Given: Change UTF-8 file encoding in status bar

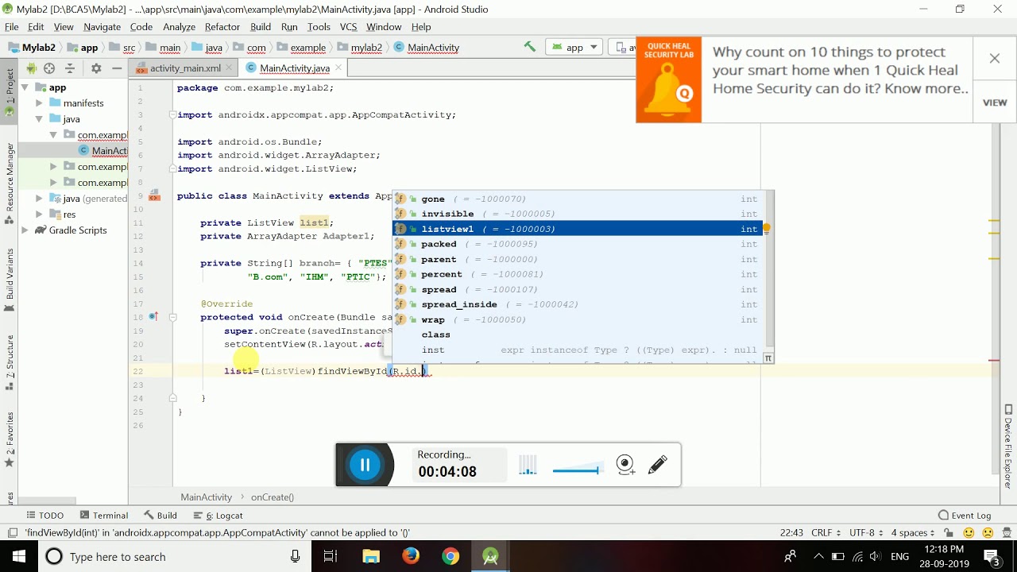Looking at the screenshot, I should 866,533.
